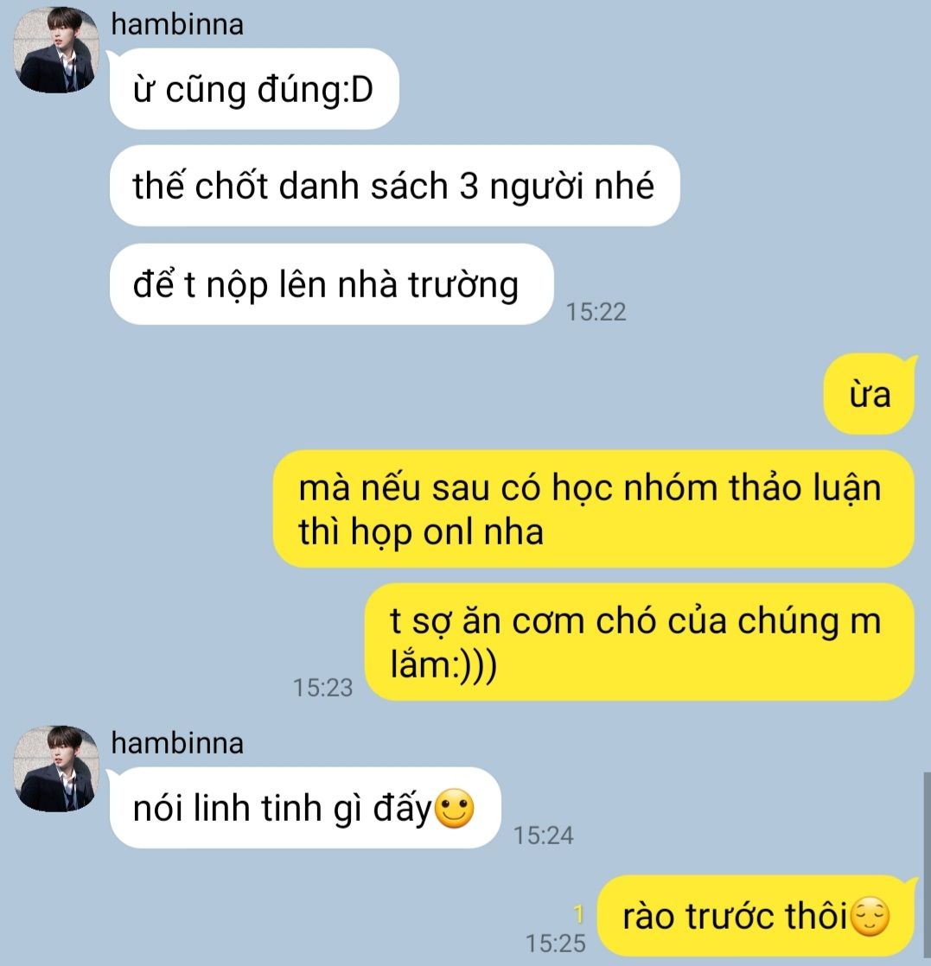Open the top hambinna sender name
This screenshot has height=966, width=931.
point(177,25)
